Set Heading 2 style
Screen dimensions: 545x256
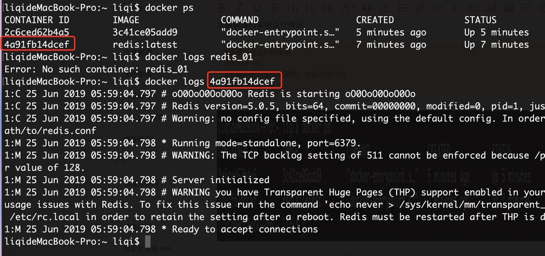coord(312,8)
